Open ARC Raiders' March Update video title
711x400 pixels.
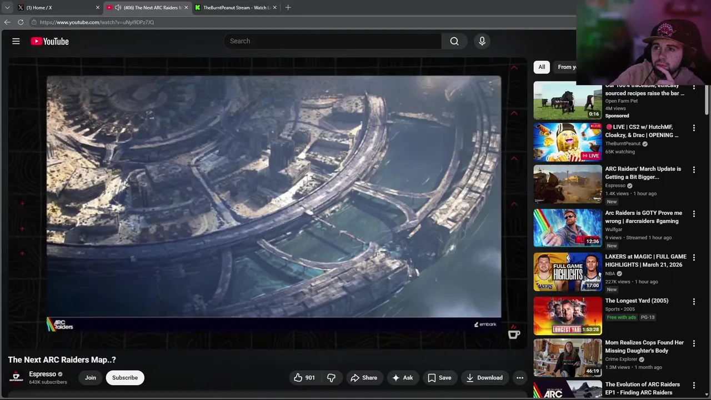[x=643, y=173]
